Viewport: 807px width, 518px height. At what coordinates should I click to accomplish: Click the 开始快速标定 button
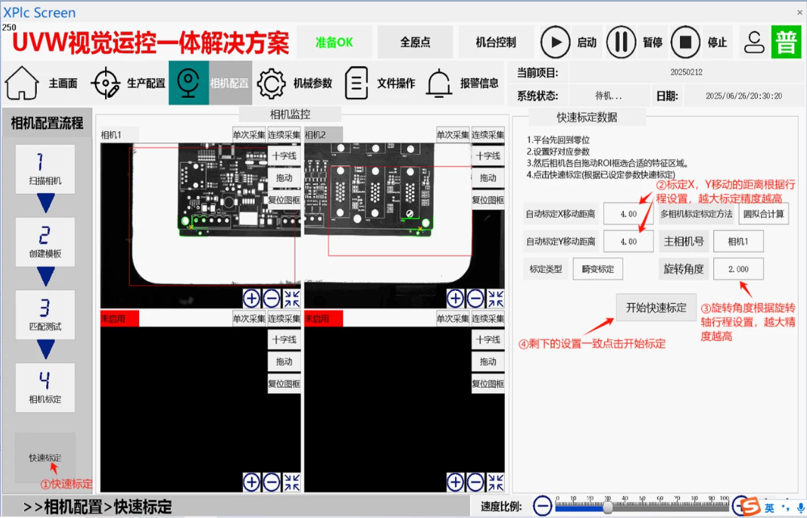(656, 307)
